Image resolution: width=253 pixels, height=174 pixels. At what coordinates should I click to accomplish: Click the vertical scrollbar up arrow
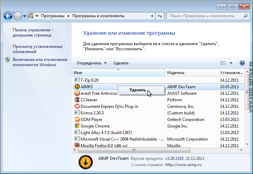(247, 71)
